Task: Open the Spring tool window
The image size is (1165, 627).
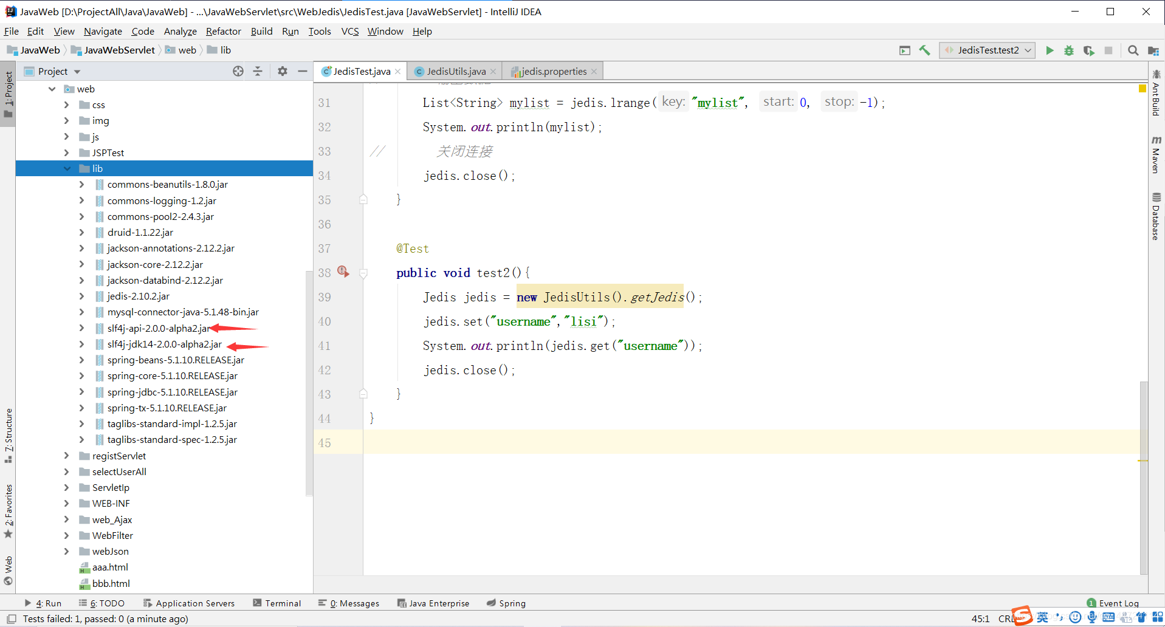Action: tap(506, 603)
